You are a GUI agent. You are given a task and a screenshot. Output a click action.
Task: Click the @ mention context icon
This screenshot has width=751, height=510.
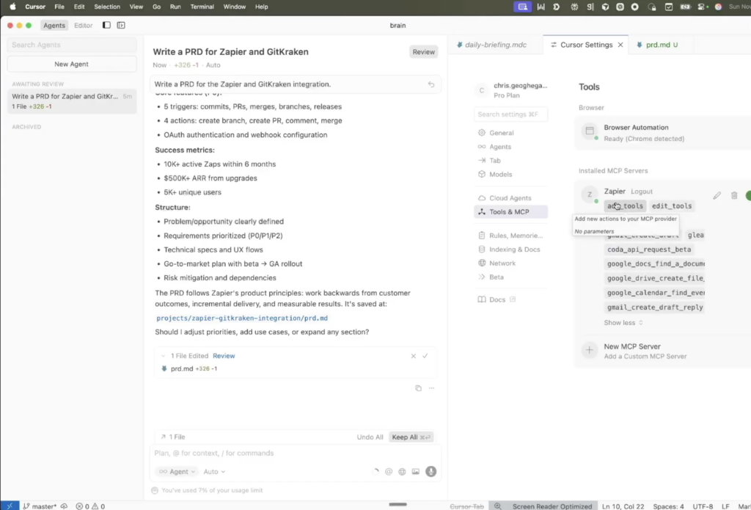(x=389, y=472)
